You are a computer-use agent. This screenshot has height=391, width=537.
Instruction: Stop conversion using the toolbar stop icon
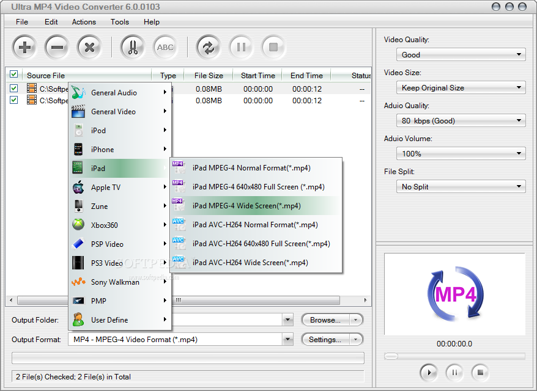[x=273, y=47]
